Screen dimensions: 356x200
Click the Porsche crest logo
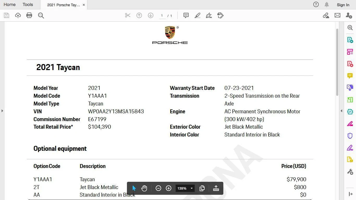pos(170,33)
